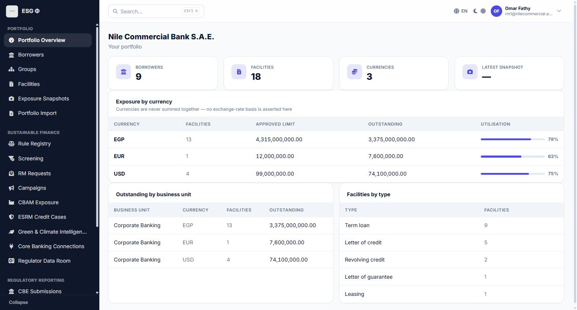Click the sidebar scroll down arrow

97,293
